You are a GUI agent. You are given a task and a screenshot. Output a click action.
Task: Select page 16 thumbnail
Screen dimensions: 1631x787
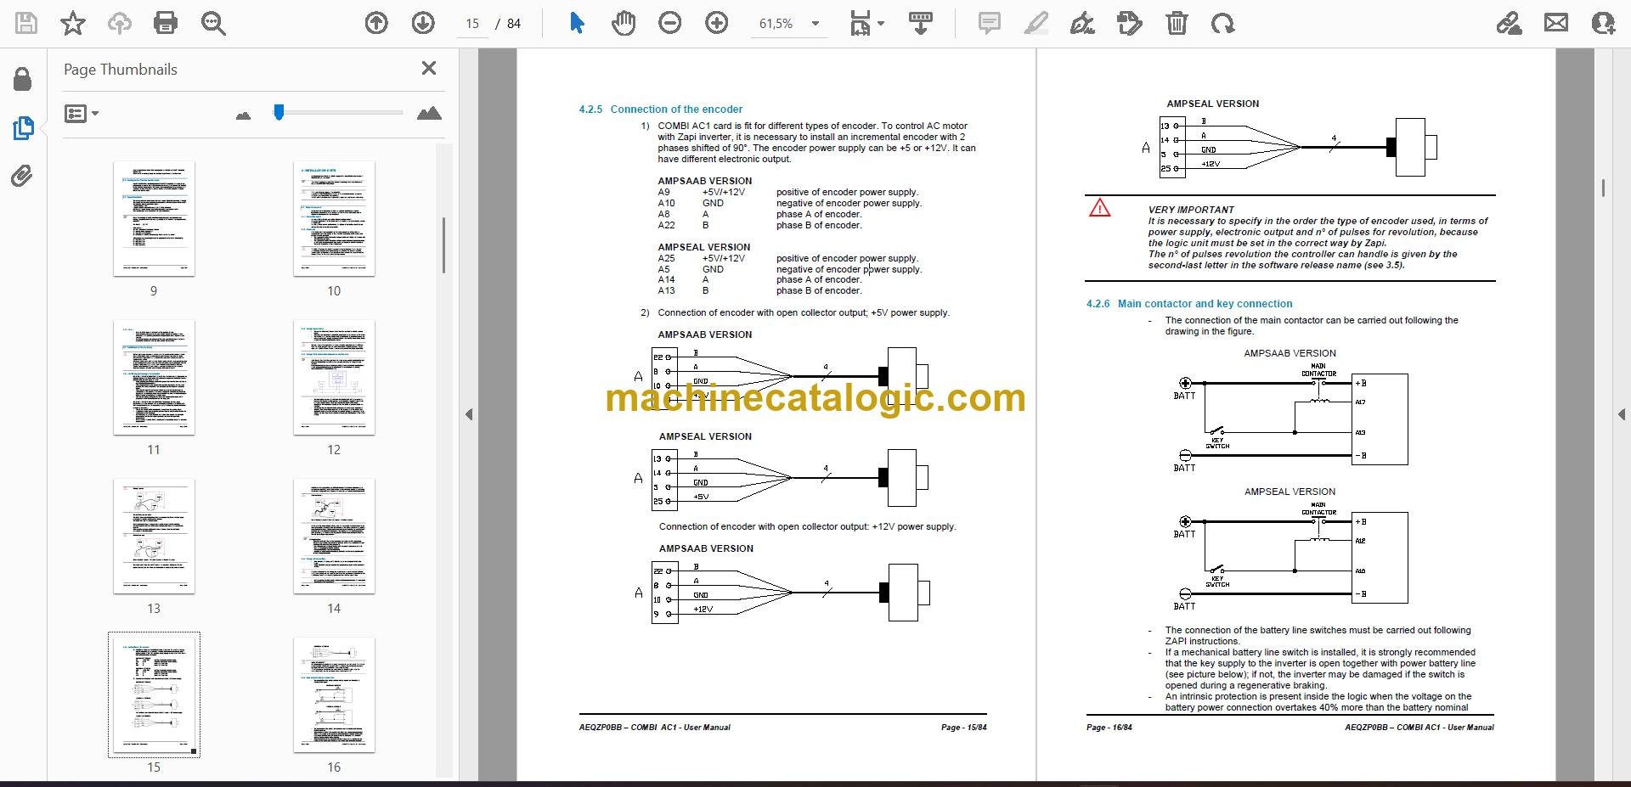click(x=334, y=694)
